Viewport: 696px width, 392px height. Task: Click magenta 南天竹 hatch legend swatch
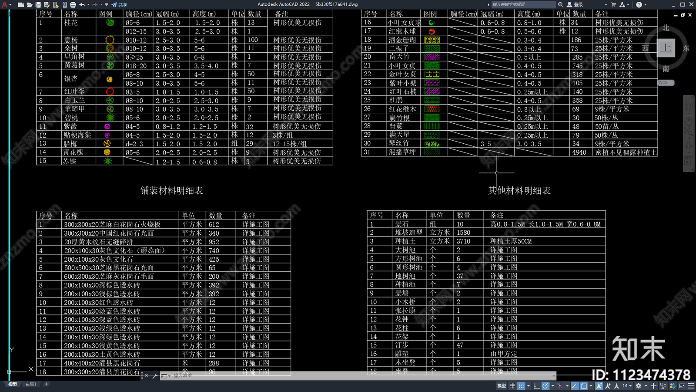(x=432, y=57)
